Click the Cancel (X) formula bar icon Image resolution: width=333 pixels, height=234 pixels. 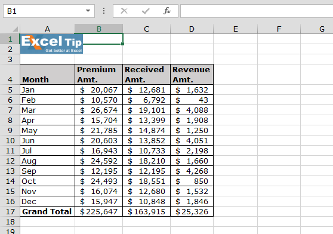[x=124, y=11]
